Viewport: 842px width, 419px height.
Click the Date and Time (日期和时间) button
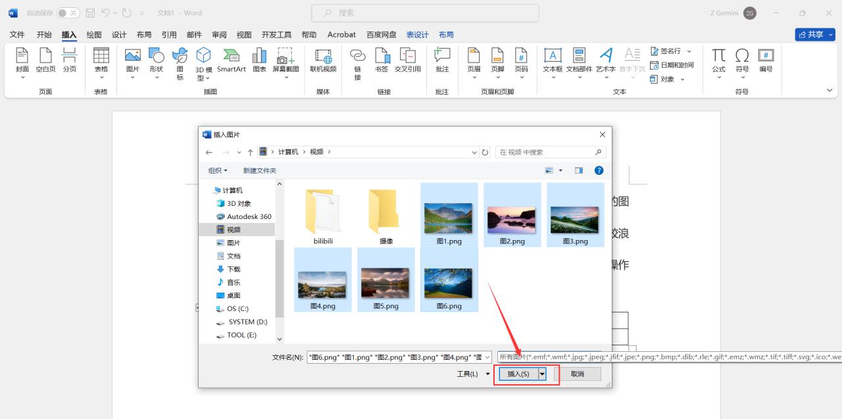(x=672, y=65)
